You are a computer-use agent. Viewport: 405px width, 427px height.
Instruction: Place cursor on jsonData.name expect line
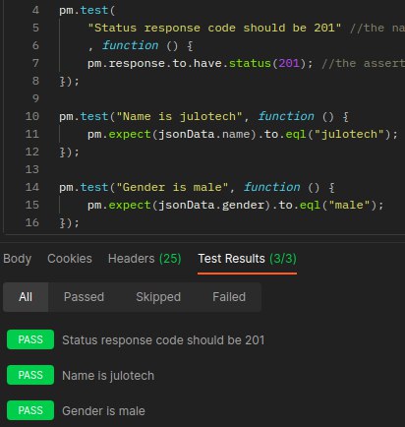point(243,134)
